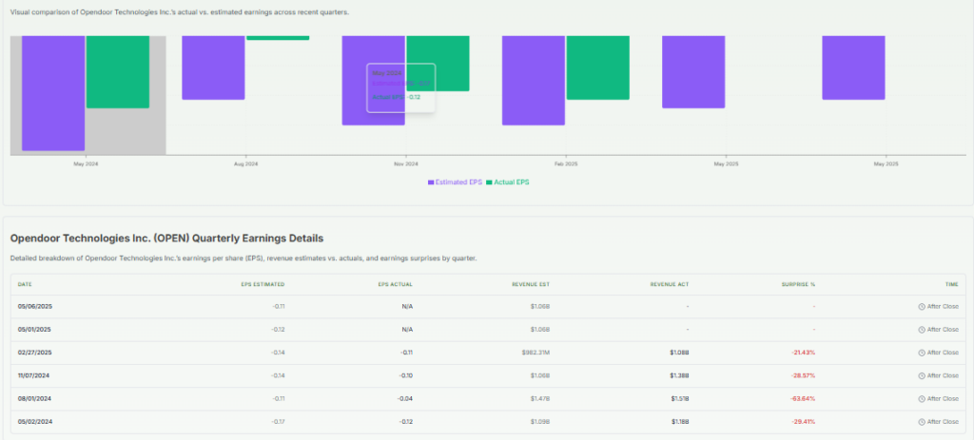
Task: Click the -28.57% surprise value
Action: tap(803, 375)
